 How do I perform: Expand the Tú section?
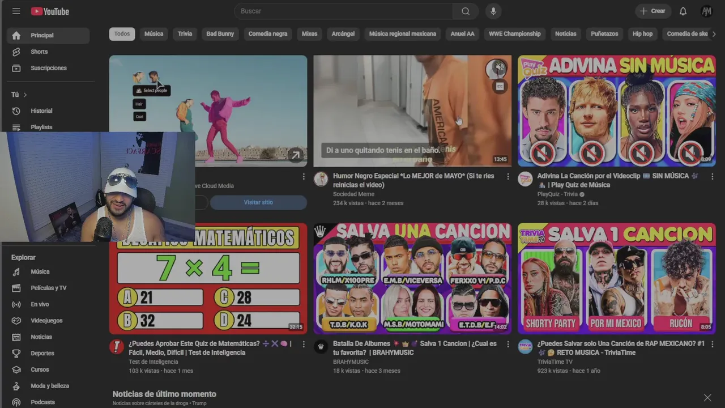[19, 95]
